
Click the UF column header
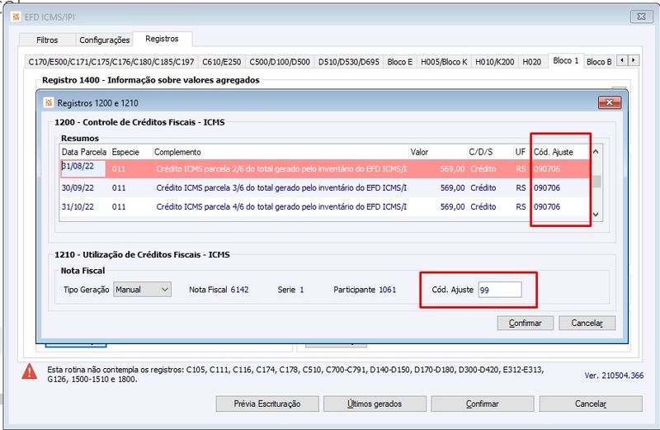coord(521,152)
